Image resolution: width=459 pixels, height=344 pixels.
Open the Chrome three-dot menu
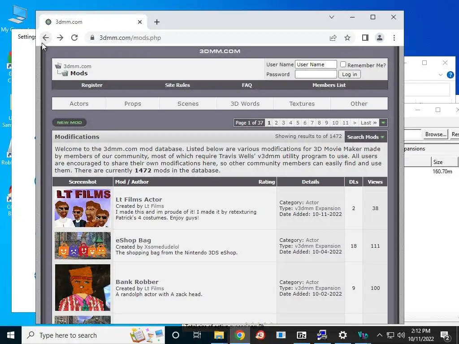pos(394,38)
